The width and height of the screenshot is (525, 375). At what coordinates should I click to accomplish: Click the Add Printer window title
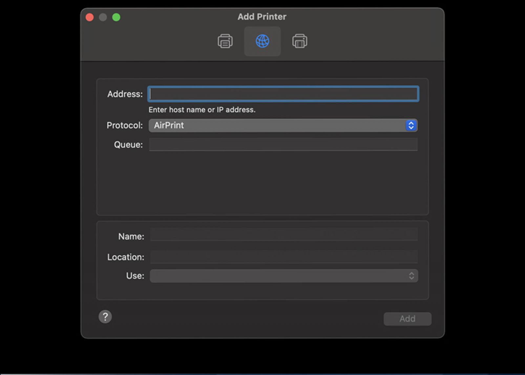click(x=262, y=17)
